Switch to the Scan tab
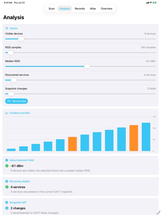Viewport: 161px width, 215px height. pos(52,8)
